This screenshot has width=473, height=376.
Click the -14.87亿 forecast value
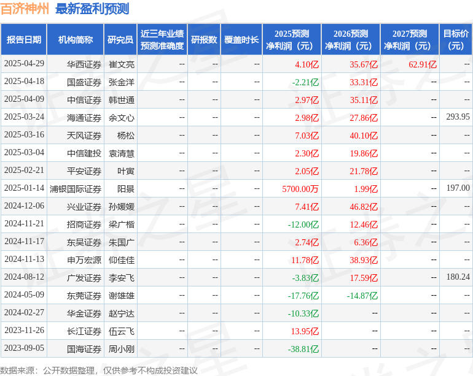[x=362, y=296]
